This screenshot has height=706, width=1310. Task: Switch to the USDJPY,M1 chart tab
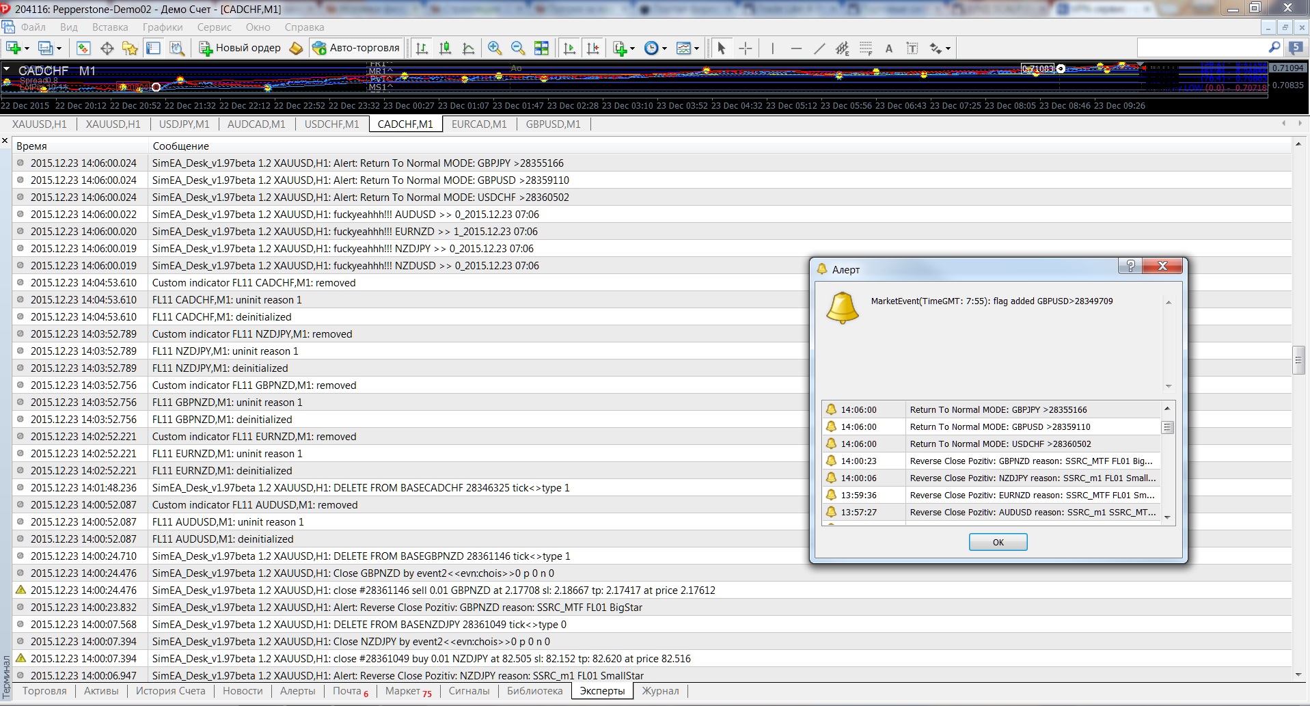(184, 124)
